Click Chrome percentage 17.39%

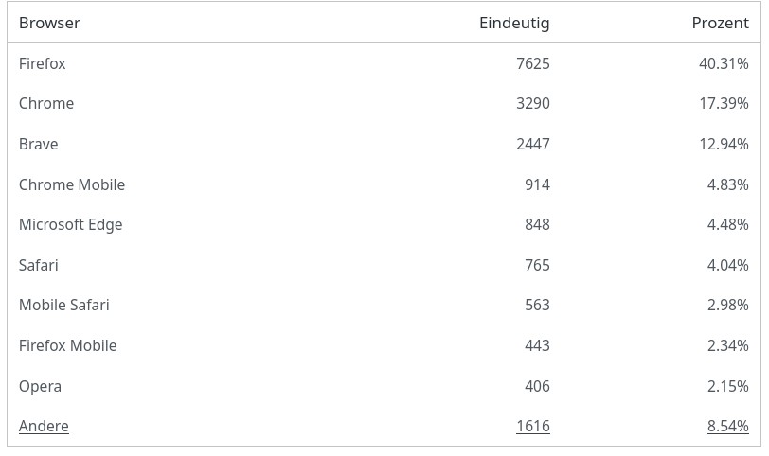724,103
